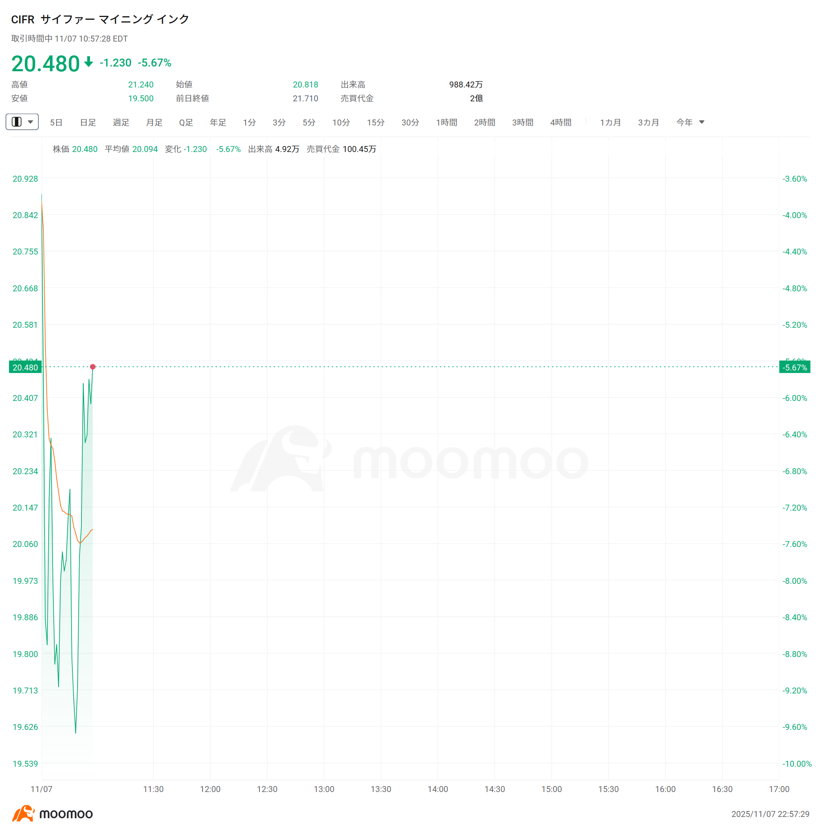Click the red current price marker dot

pos(93,367)
